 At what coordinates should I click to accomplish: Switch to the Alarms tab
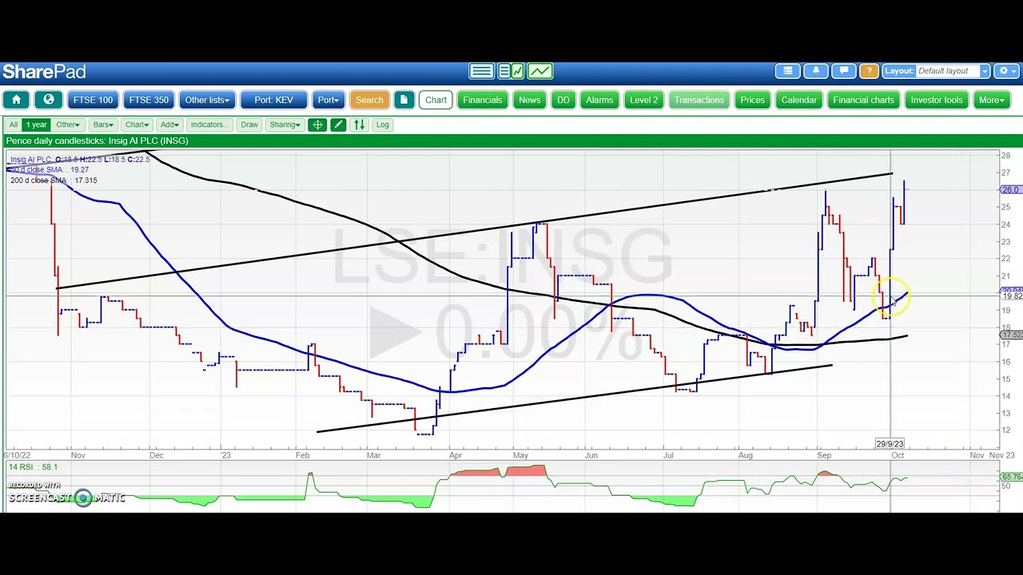[x=599, y=100]
